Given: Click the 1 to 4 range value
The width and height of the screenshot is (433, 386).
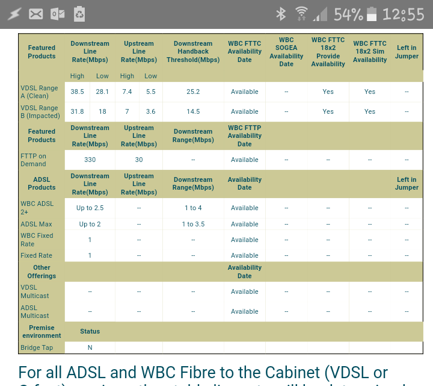Looking at the screenshot, I should click(193, 208).
